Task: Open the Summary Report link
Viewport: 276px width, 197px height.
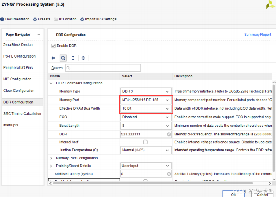Action: tap(257, 35)
